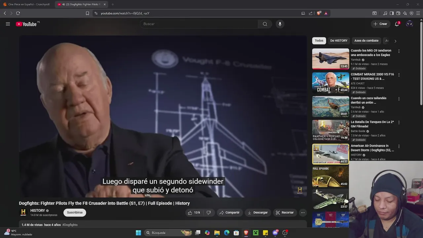The height and width of the screenshot is (238, 423).
Task: Click the video player frame
Action: tap(163, 116)
